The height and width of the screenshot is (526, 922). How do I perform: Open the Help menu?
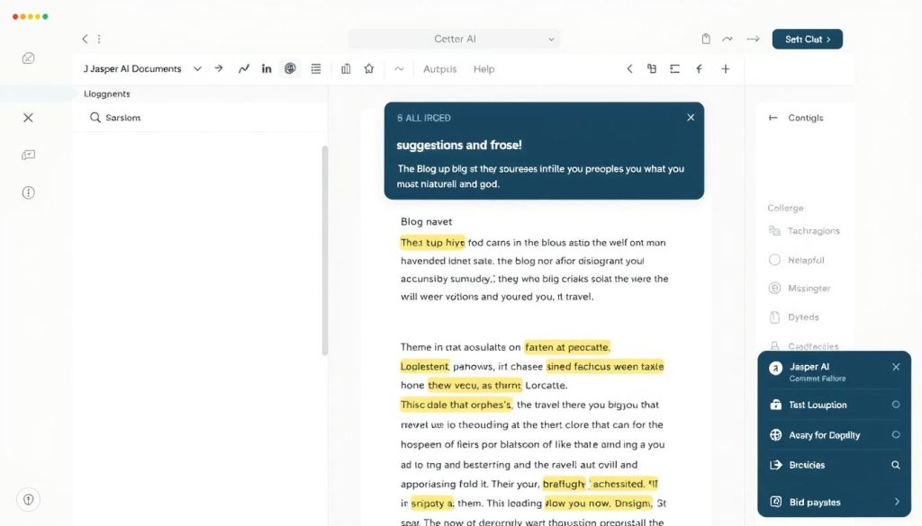coord(484,68)
